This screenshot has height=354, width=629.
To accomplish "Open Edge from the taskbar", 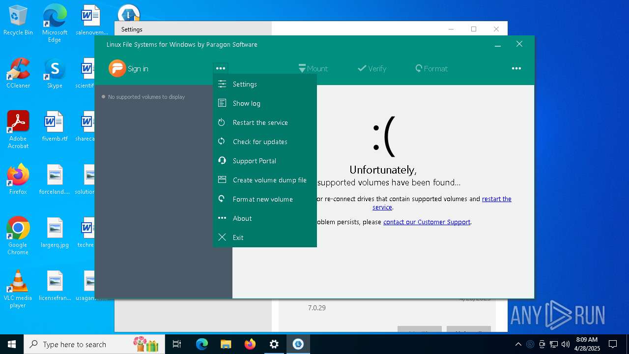I will [202, 344].
